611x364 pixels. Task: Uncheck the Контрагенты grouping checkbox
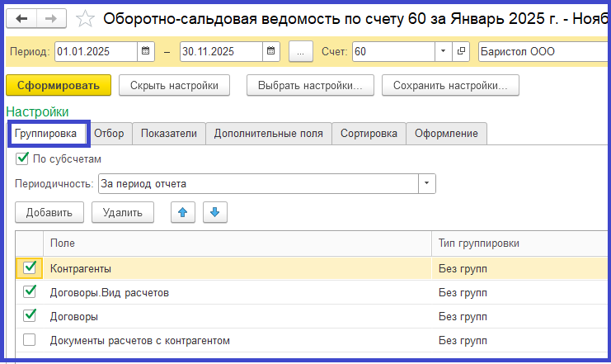30,268
